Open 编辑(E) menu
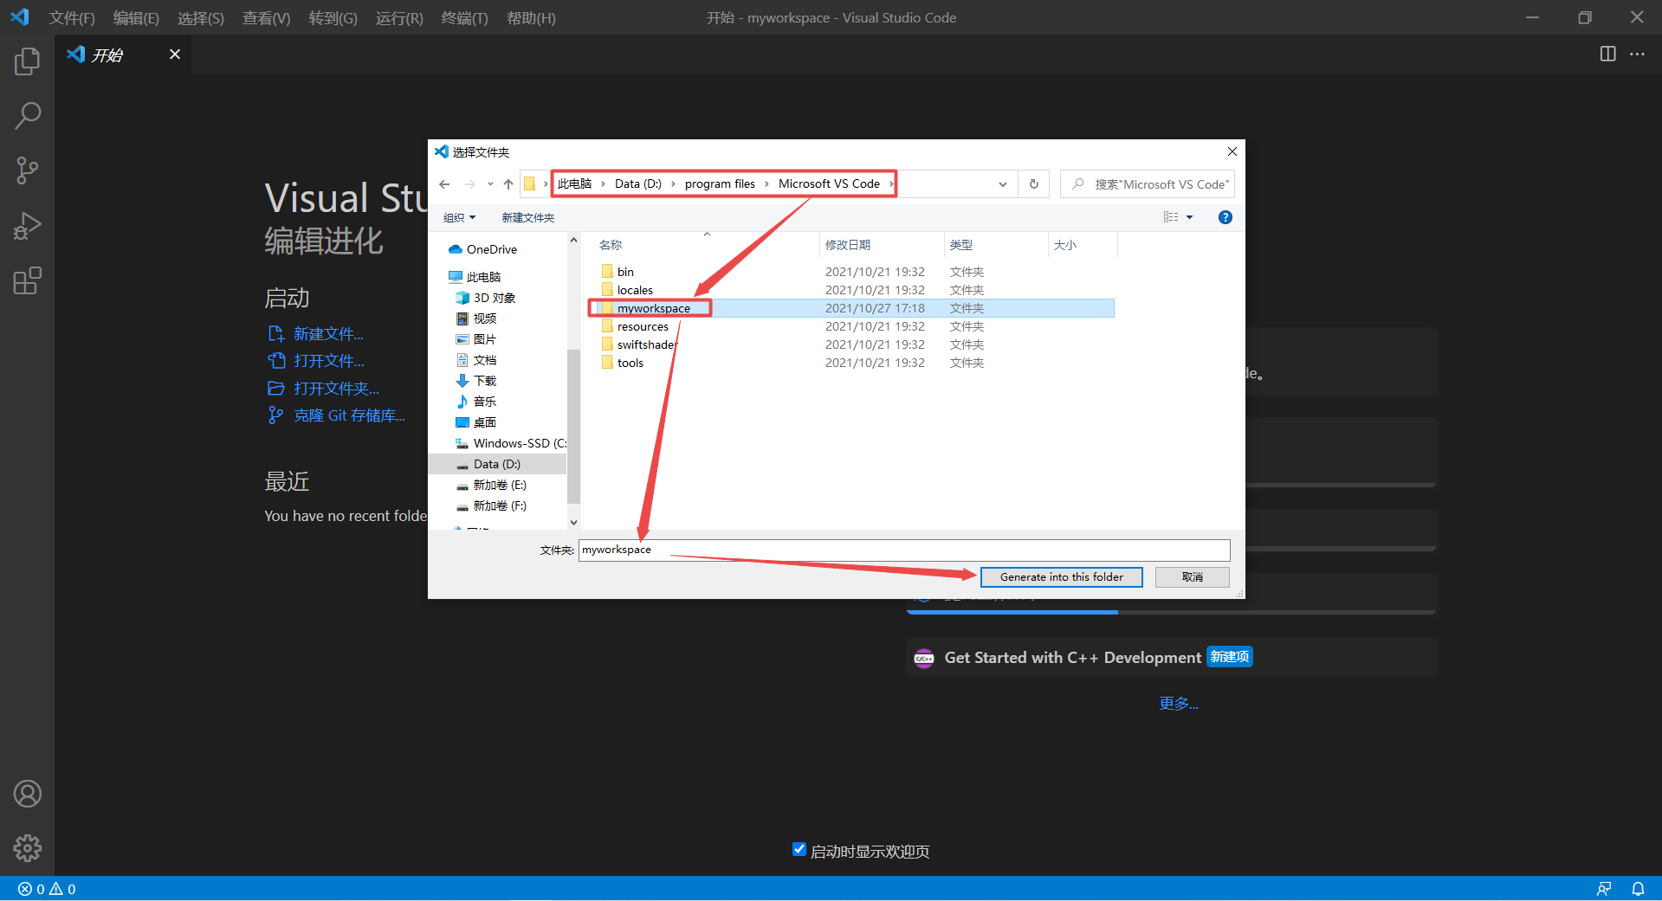 point(136,18)
